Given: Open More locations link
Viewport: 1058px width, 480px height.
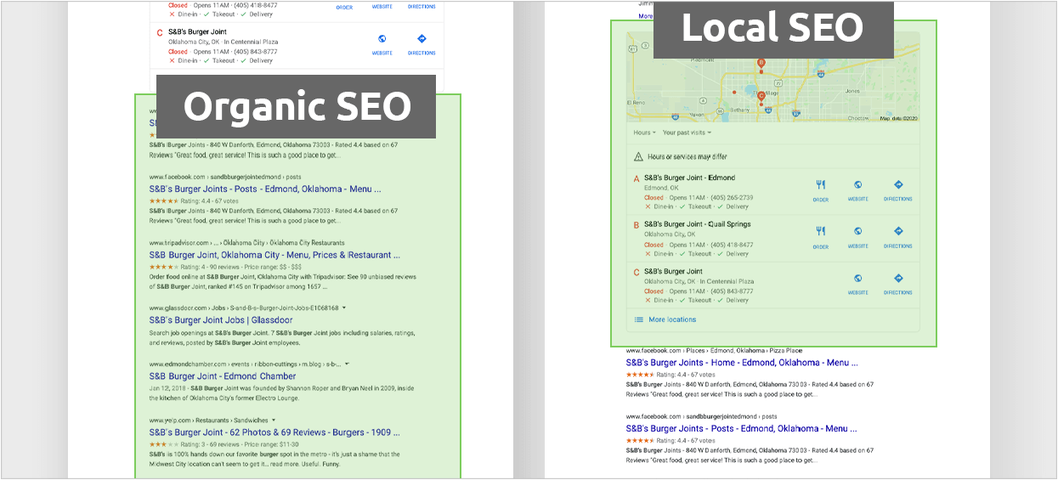Looking at the screenshot, I should 672,319.
